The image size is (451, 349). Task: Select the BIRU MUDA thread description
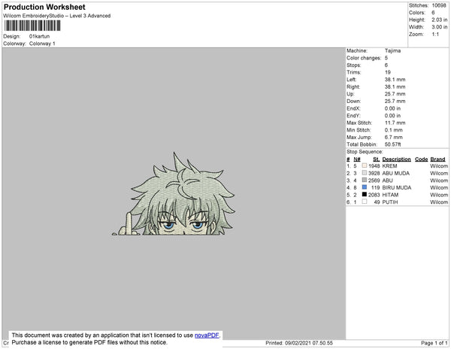coord(397,187)
